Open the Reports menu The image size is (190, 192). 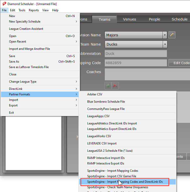tap(34, 10)
